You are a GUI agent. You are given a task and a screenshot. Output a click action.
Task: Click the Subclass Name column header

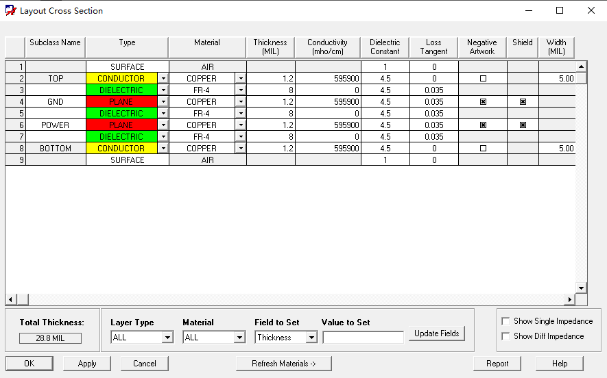pyautogui.click(x=55, y=47)
